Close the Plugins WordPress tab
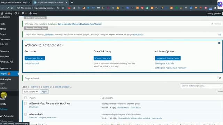Screen dimensions: 223x125 [66, 2]
